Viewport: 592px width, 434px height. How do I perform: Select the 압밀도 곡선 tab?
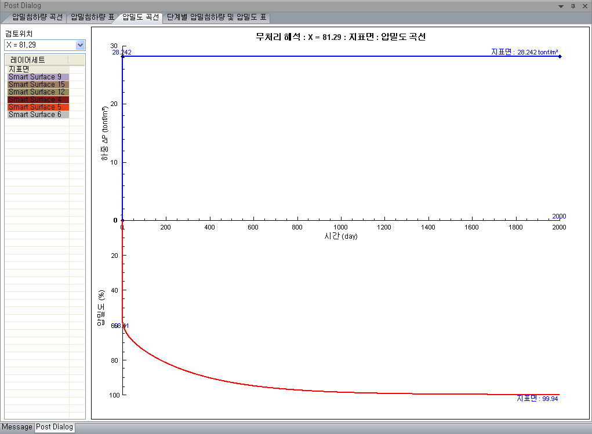(x=140, y=17)
